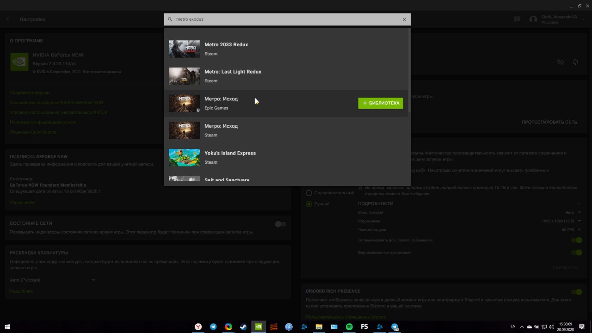Screen dimensions: 592x333
Task: Click the Yoku's Island Express cover thumbnail
Action: (x=184, y=158)
